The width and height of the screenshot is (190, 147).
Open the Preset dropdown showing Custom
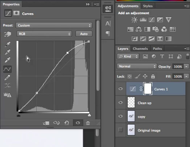[x=54, y=25]
